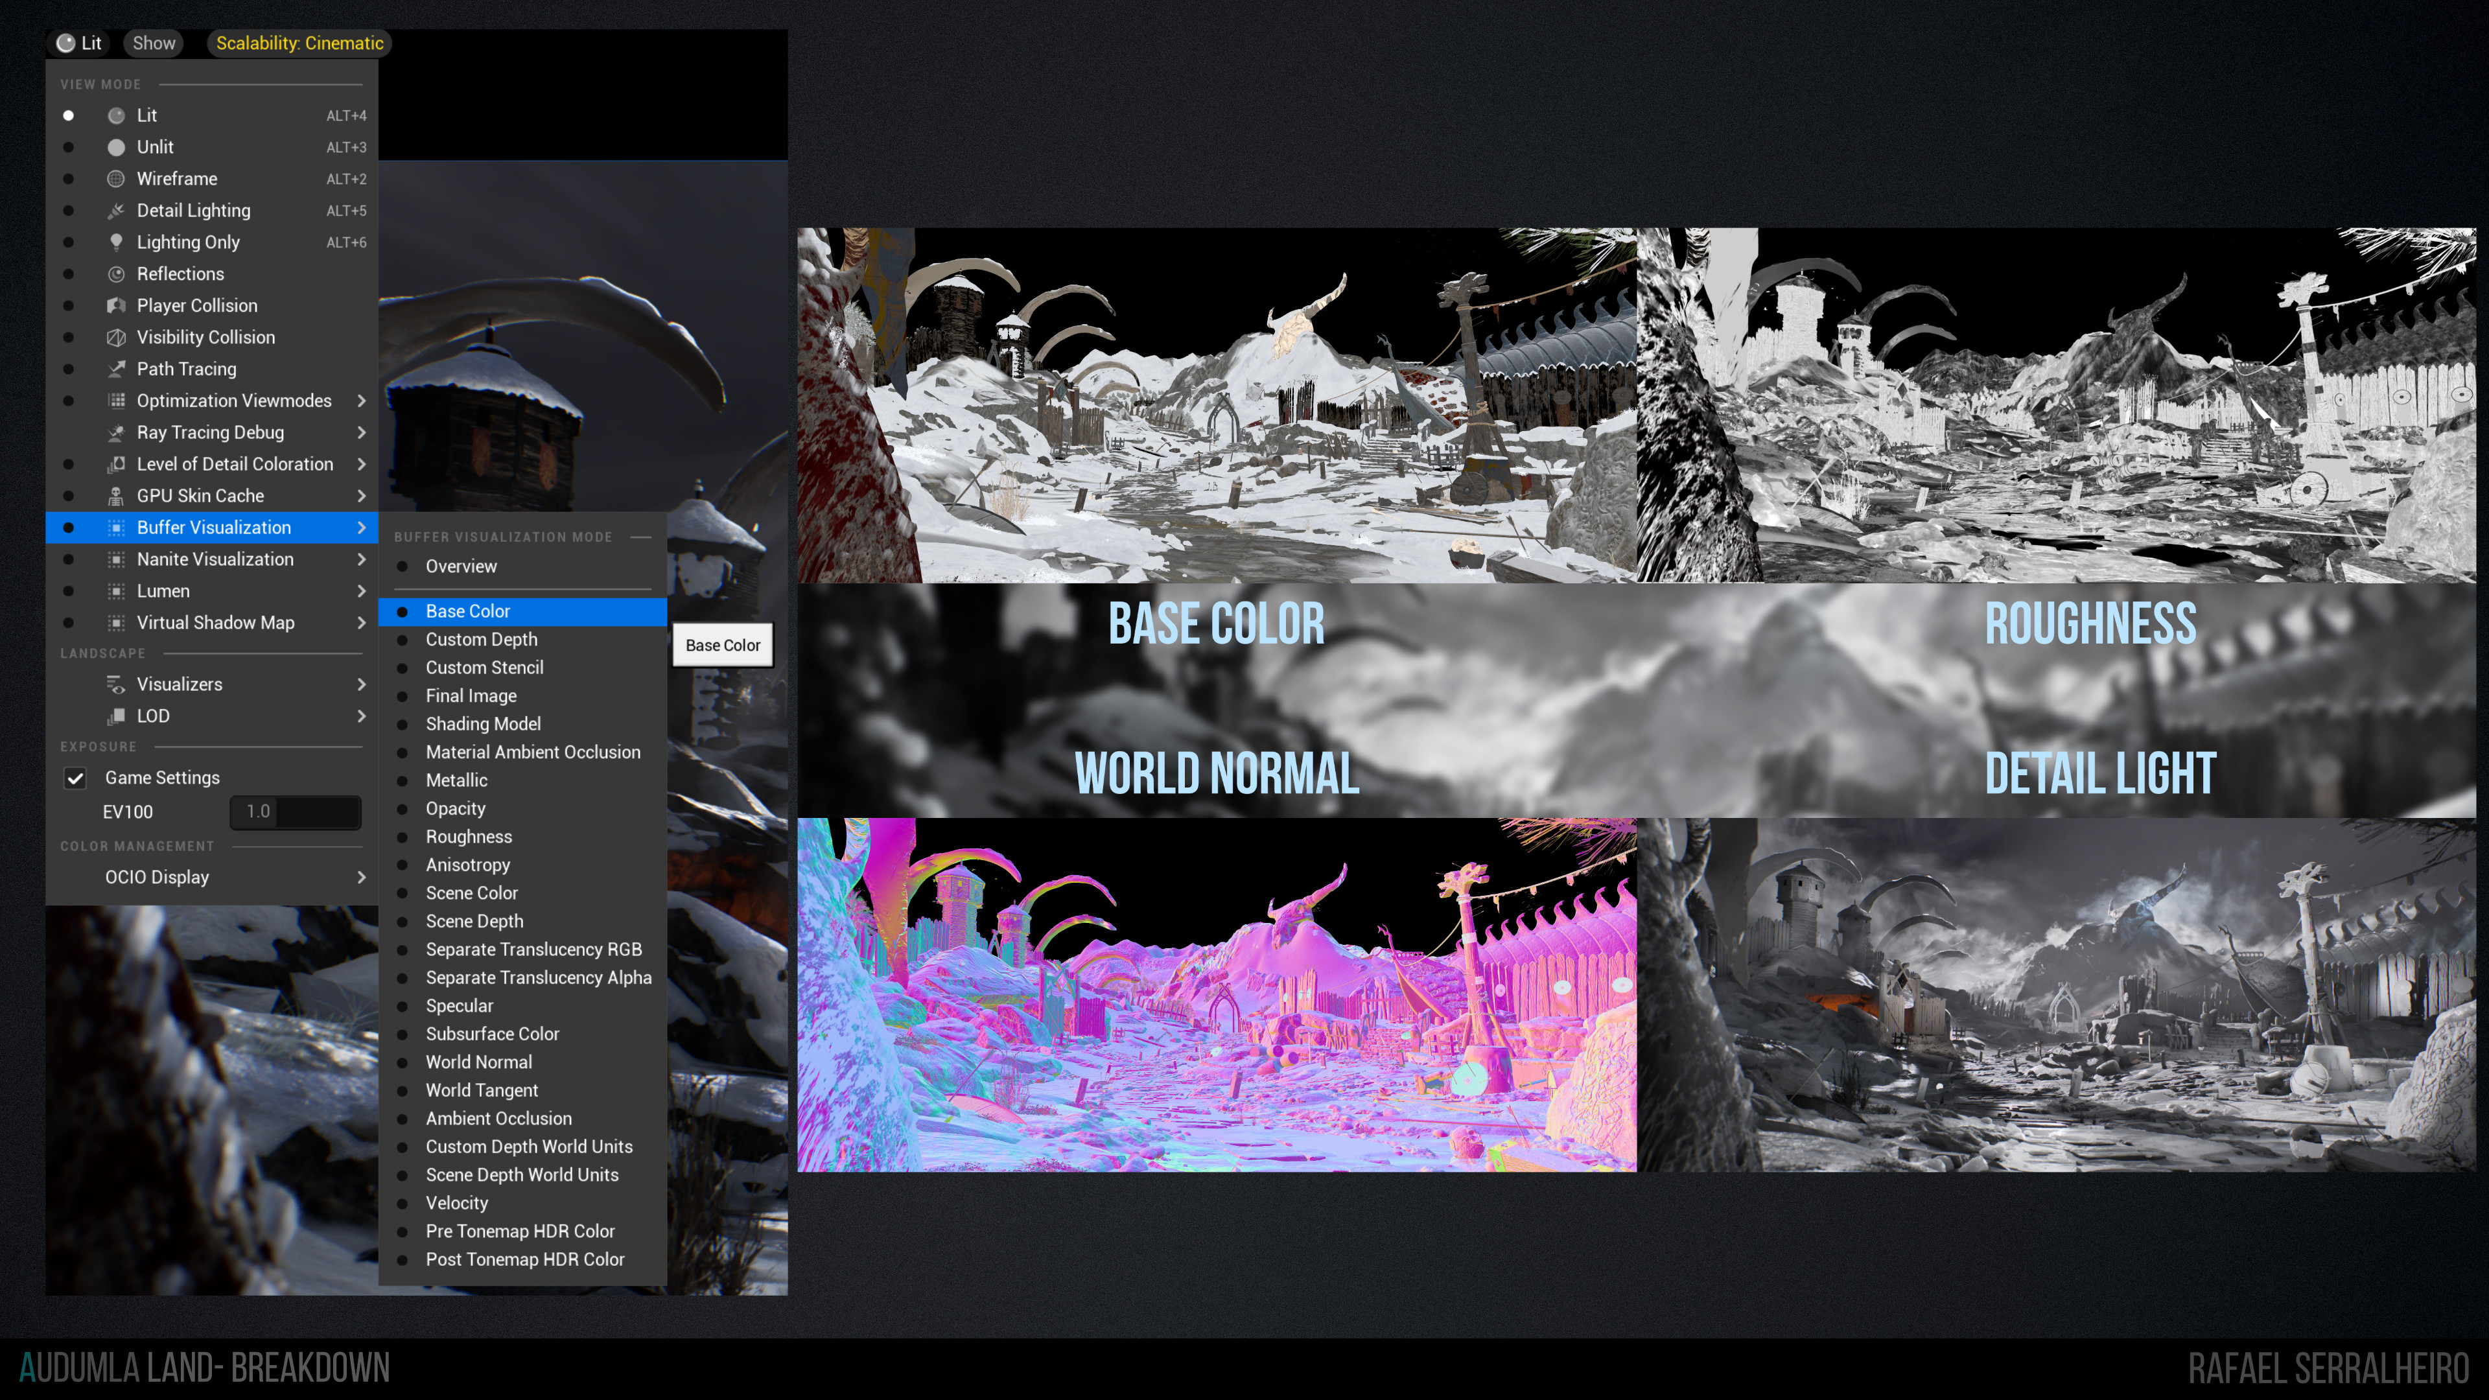This screenshot has width=2489, height=1400.
Task: Choose Shading Model buffer mode
Action: click(522, 724)
